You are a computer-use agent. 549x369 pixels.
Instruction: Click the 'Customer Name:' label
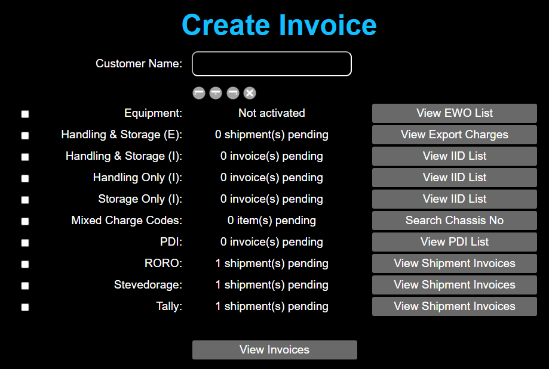139,64
